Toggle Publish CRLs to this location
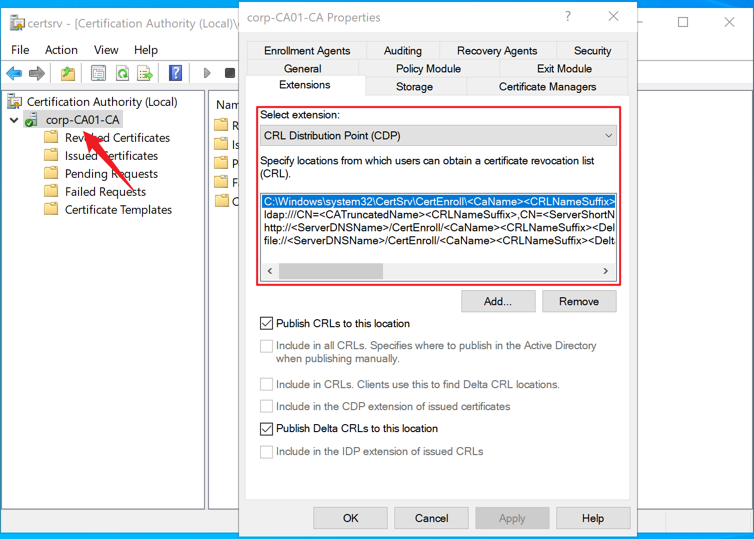 266,324
